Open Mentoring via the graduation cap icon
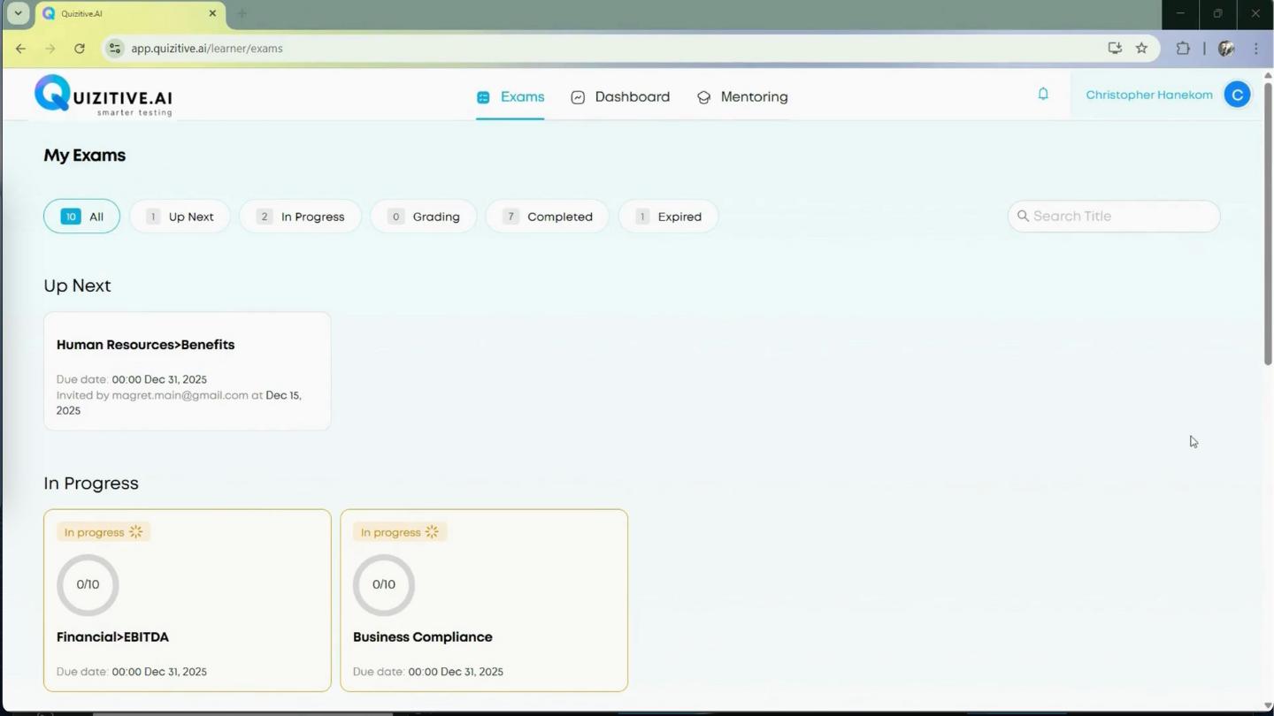This screenshot has height=716, width=1274. tap(704, 96)
